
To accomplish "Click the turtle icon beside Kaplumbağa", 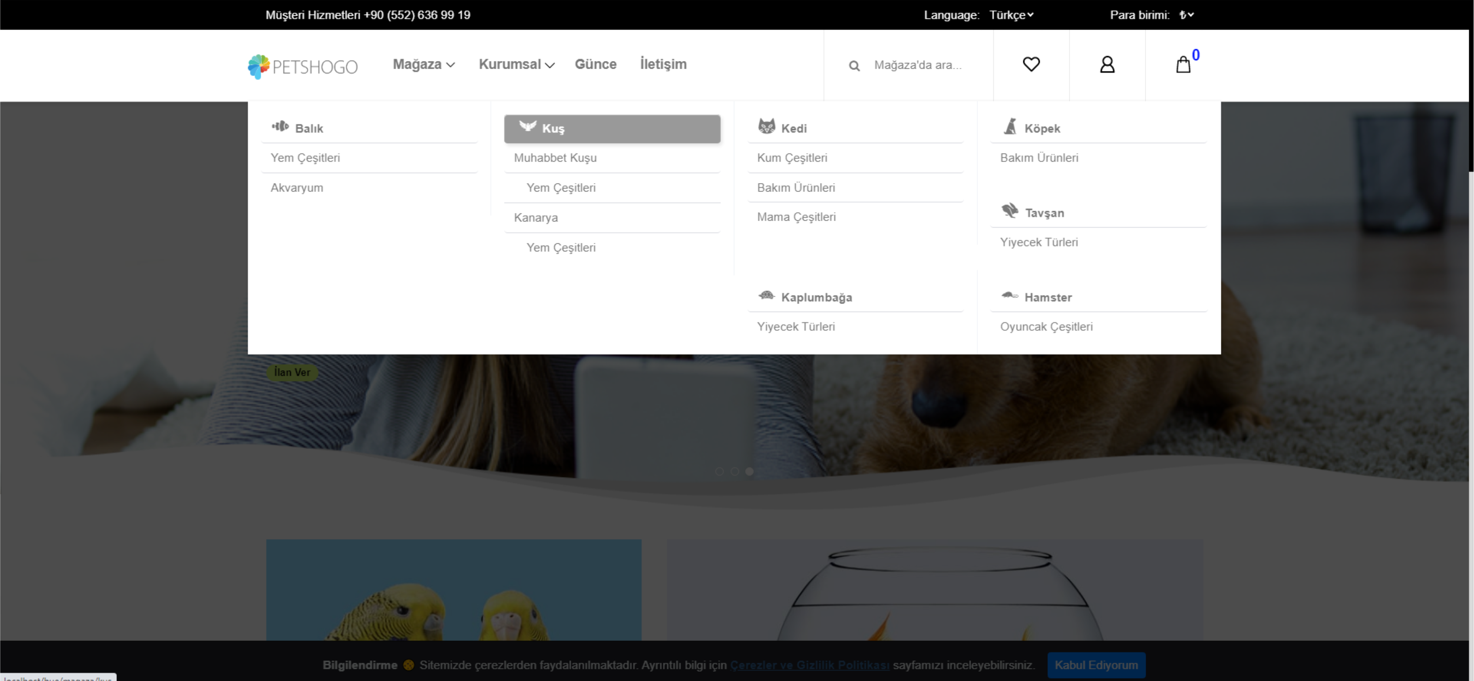I will [766, 295].
